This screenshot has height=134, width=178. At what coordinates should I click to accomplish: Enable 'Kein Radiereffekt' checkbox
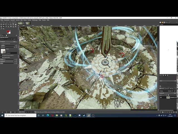[x=1, y=58]
